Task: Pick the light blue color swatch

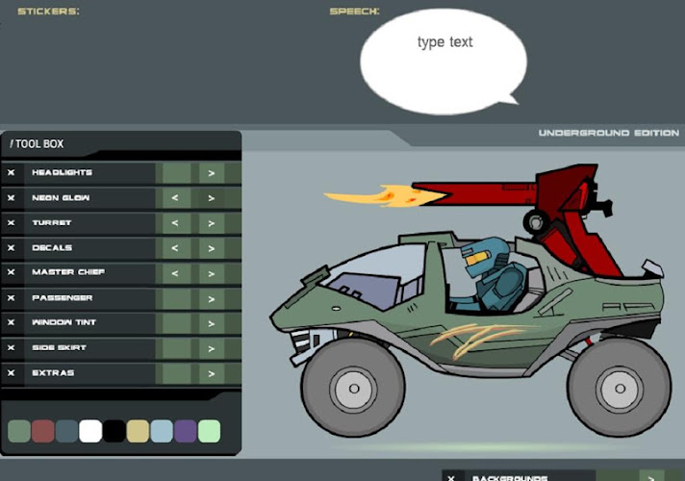Action: pos(162,431)
